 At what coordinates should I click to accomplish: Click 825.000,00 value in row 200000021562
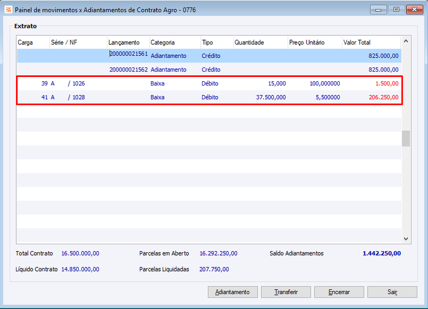(383, 69)
